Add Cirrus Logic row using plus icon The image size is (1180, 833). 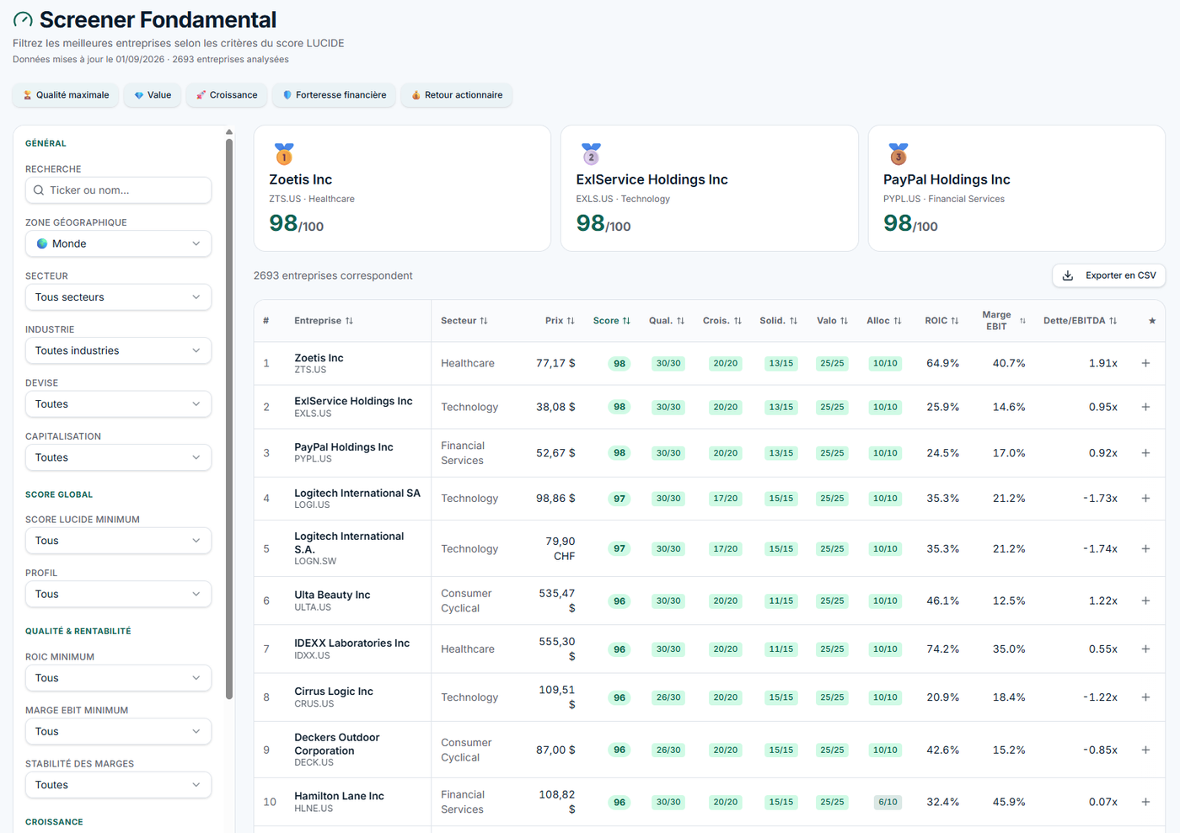(1145, 697)
